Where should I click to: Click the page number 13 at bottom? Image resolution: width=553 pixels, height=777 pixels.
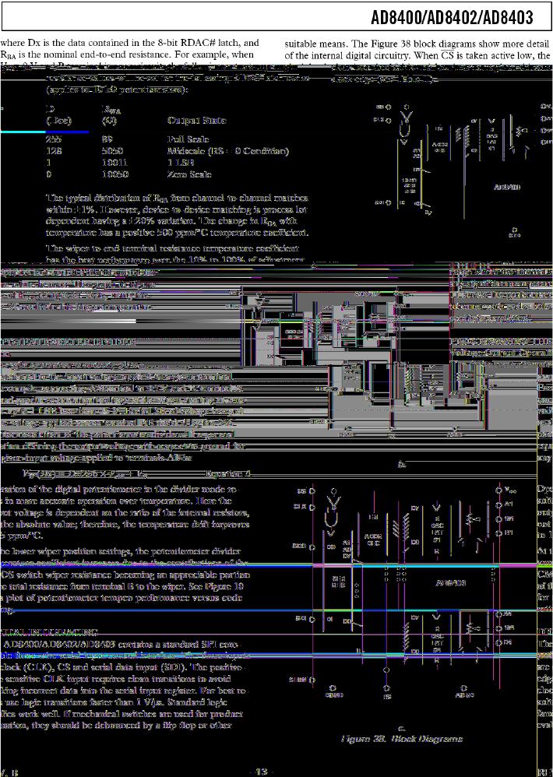(x=262, y=771)
